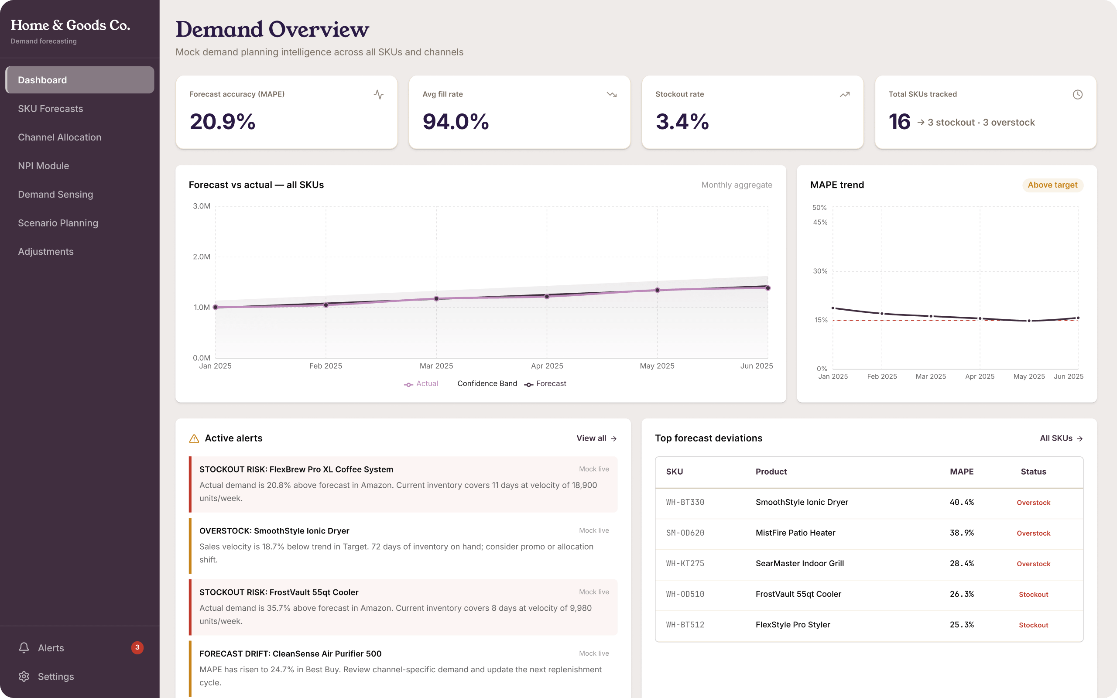Select SKU code WH-BT330

(x=685, y=502)
